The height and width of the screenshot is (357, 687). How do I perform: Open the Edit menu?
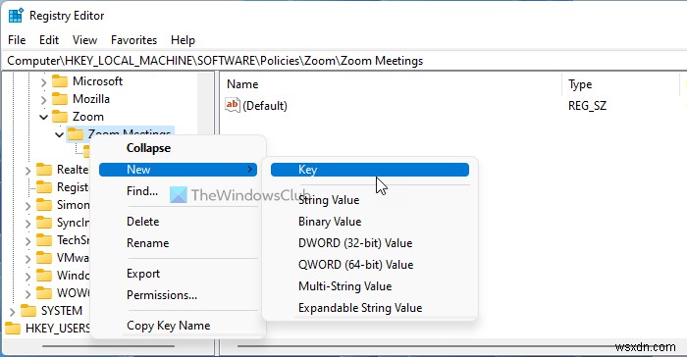point(49,40)
